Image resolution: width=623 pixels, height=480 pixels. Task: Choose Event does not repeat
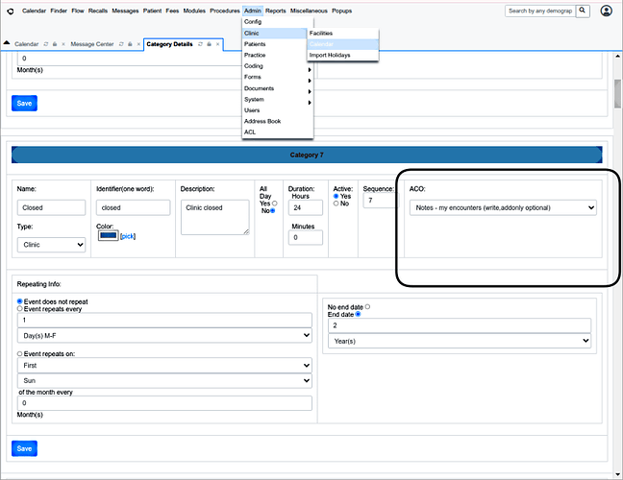point(20,301)
